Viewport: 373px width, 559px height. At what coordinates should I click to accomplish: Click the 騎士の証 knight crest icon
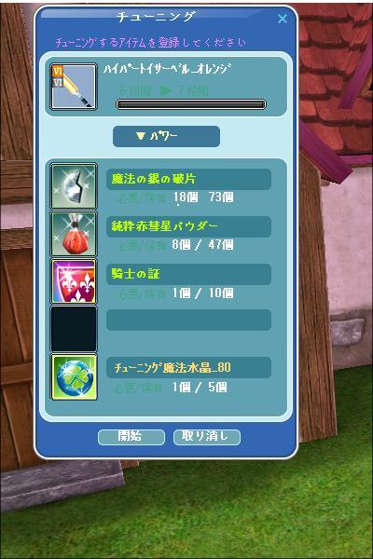coord(74,281)
